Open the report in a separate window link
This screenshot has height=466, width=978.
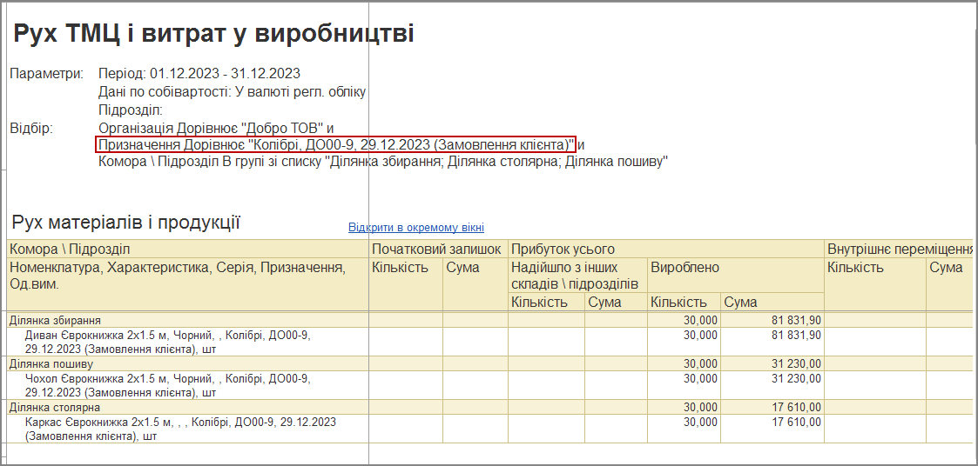pyautogui.click(x=416, y=228)
